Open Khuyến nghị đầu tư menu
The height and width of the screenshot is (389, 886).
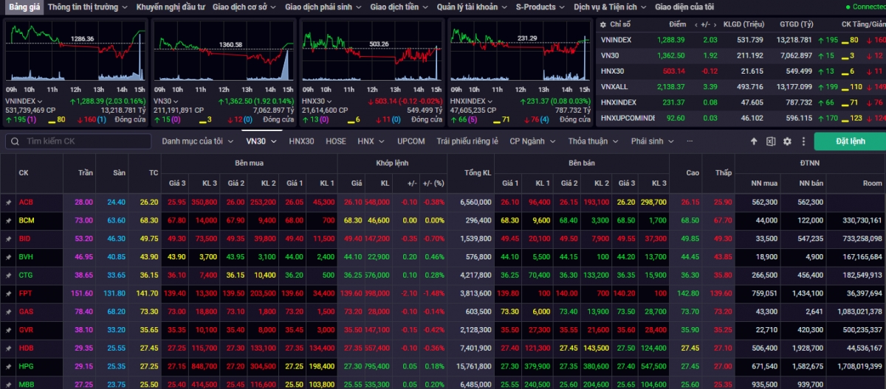point(171,7)
